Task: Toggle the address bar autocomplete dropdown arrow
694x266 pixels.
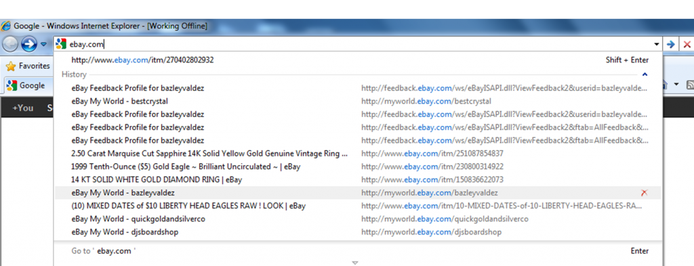Action: (657, 44)
